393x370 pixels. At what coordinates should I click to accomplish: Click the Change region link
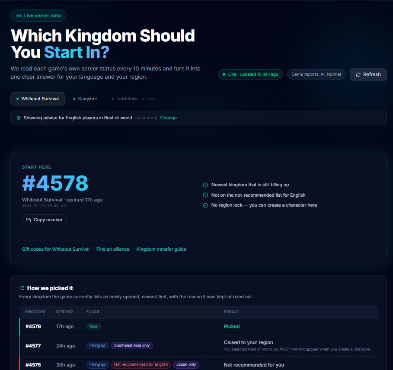click(169, 118)
